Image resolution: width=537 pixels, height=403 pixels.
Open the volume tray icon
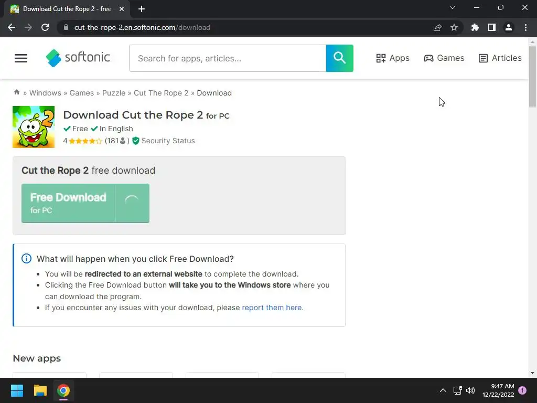[x=470, y=390]
